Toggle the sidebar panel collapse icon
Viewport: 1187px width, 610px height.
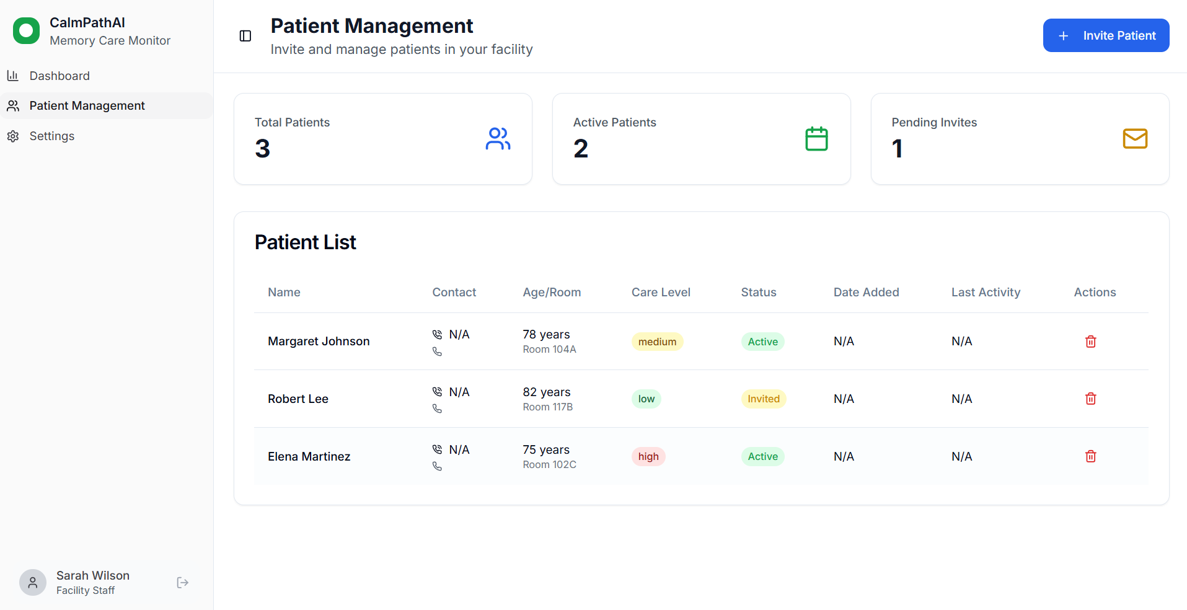point(245,36)
